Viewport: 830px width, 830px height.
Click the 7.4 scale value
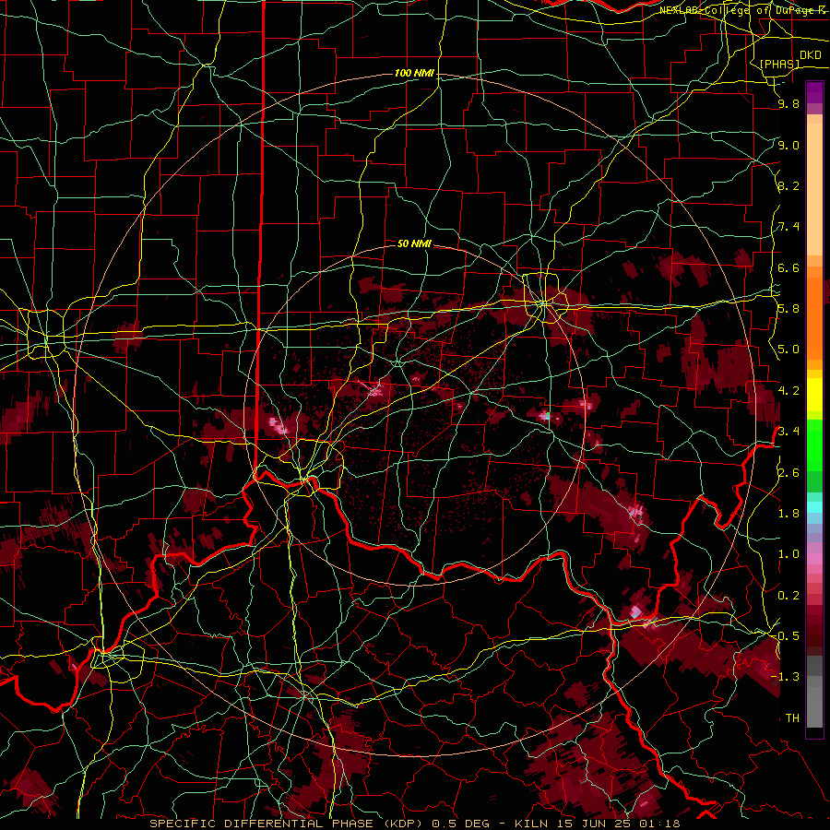click(788, 227)
